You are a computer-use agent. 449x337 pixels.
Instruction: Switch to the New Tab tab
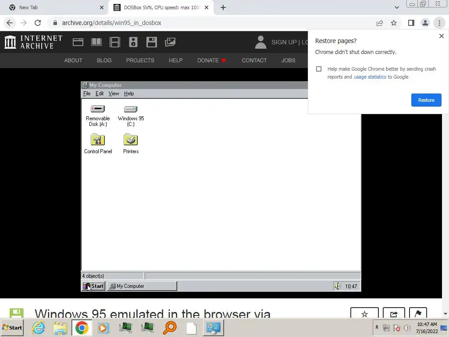click(x=54, y=7)
